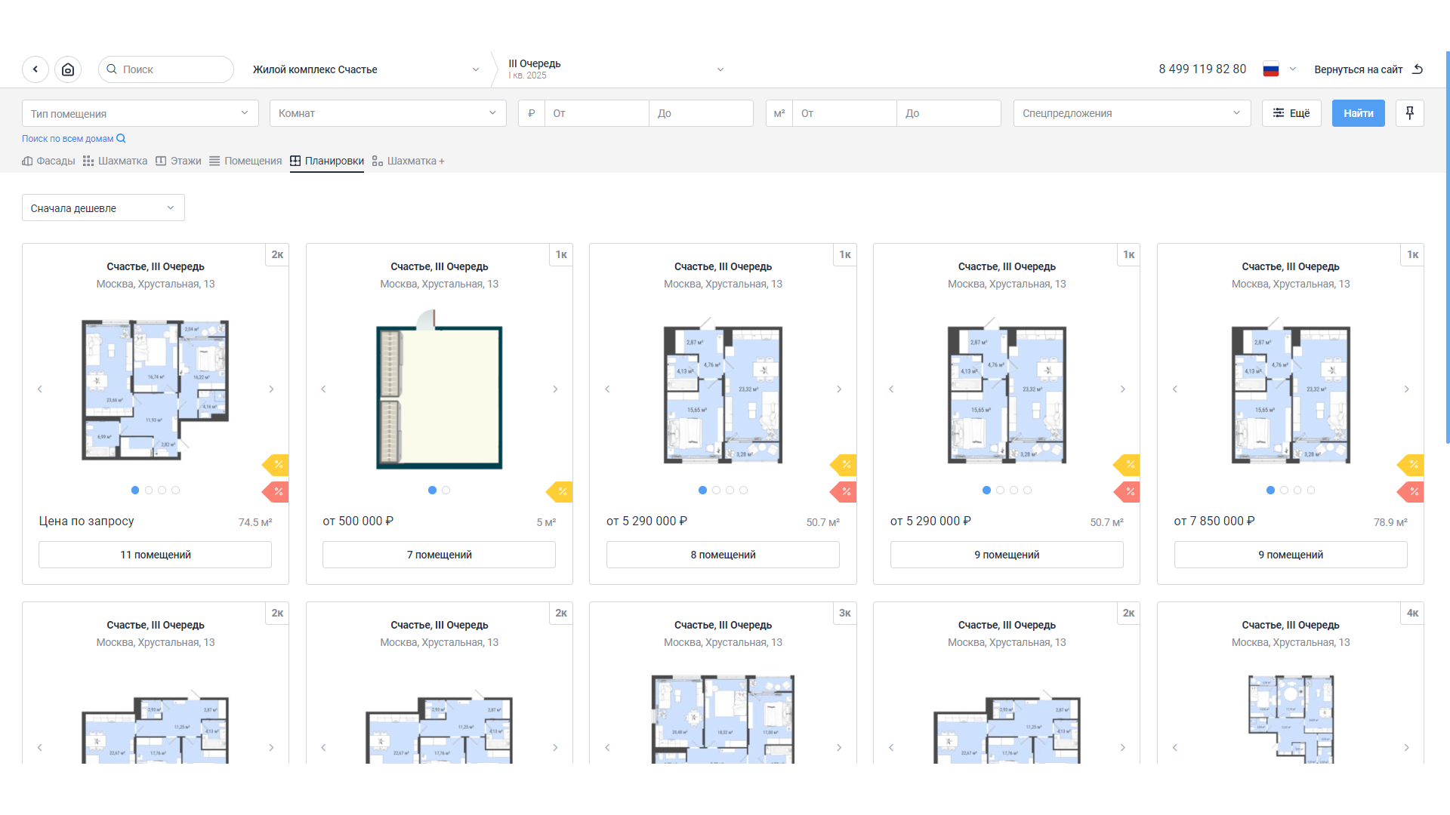Screen dimensions: 1450x815
Task: Open 'Комнат' rooms dropdown
Action: (x=388, y=113)
